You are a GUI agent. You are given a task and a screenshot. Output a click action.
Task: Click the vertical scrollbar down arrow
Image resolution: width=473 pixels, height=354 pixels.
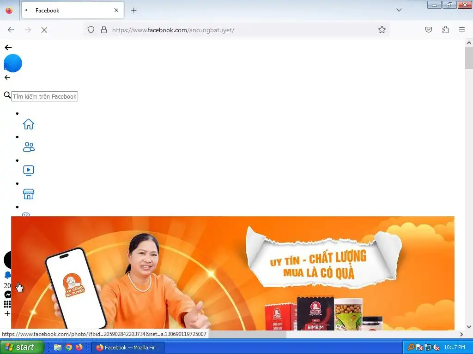469,327
